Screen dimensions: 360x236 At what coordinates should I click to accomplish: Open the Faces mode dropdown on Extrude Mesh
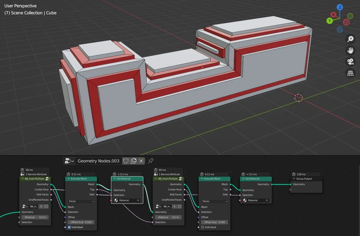tap(81, 201)
